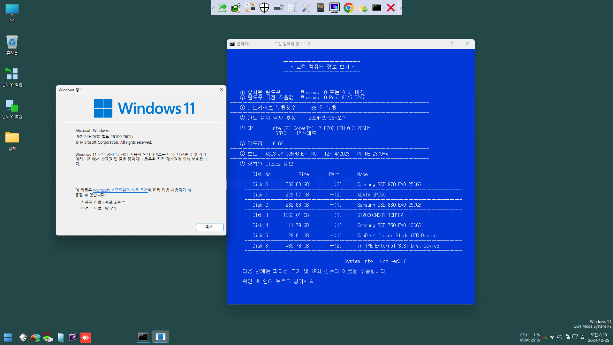Click the 버전 24H2(OS 빌드 26100.2605) text

[x=104, y=136]
